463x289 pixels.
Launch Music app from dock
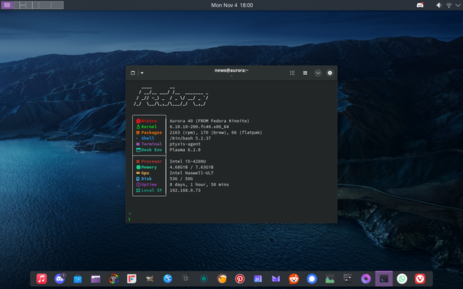click(41, 278)
